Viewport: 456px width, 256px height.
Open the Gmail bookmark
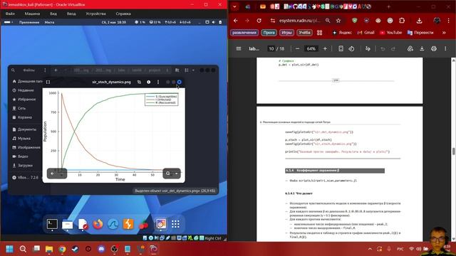click(x=366, y=33)
